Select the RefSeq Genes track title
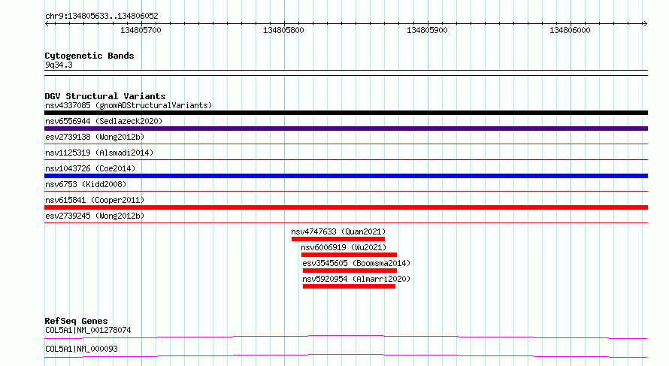Viewport: 669px width, 366px height. click(76, 321)
